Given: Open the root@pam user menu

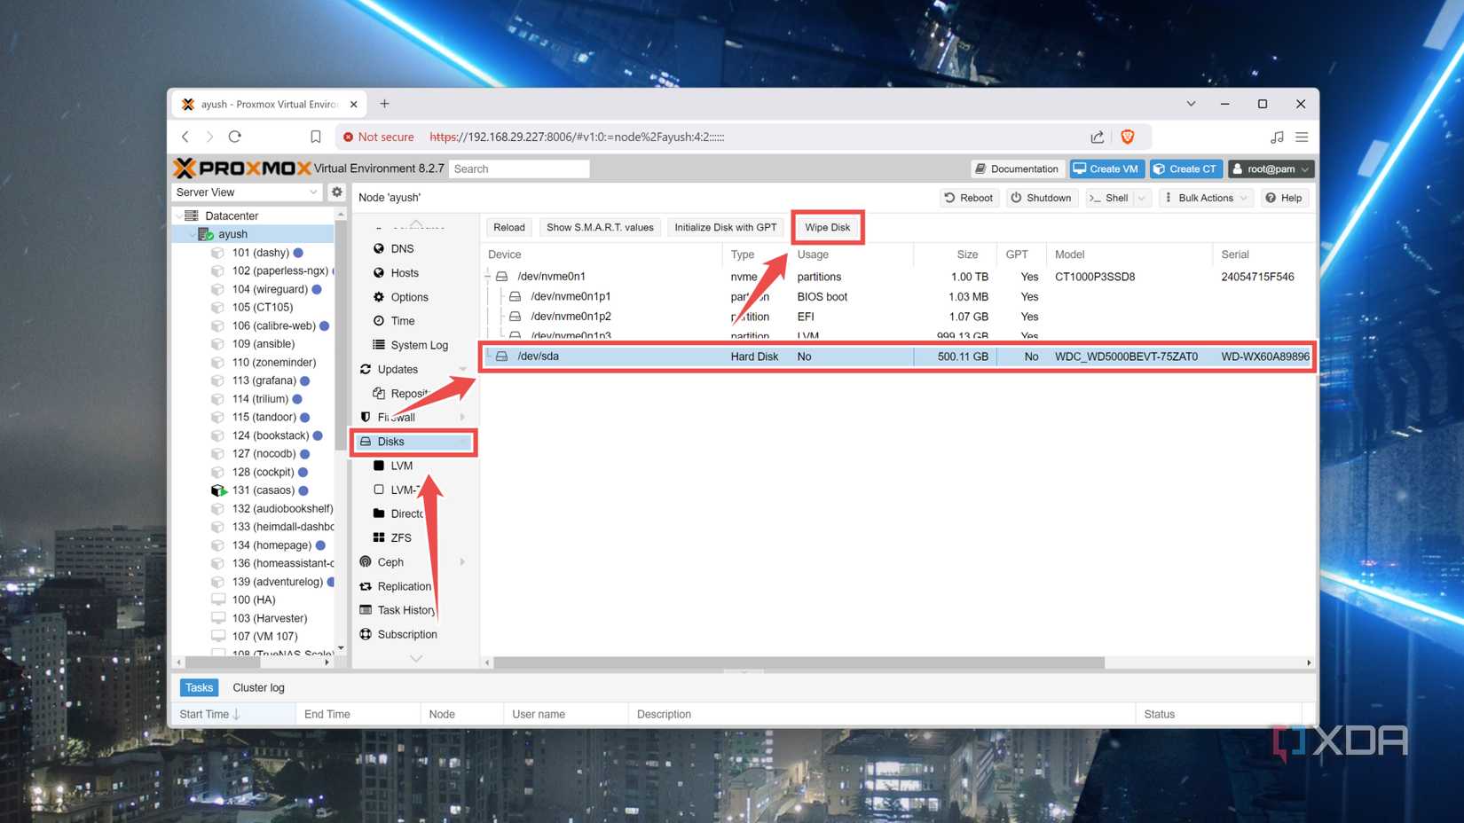Looking at the screenshot, I should click(1271, 169).
